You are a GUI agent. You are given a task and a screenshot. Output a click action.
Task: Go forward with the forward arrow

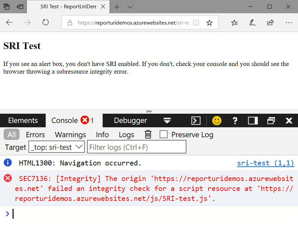tap(27, 23)
